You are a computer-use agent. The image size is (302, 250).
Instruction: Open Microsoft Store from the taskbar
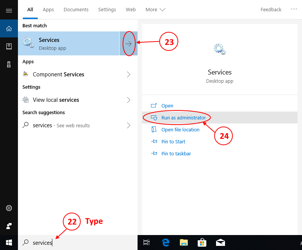click(x=202, y=243)
